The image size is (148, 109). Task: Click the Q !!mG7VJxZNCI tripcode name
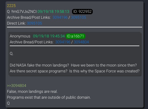(22, 12)
